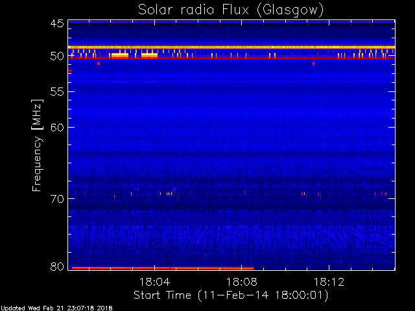Click the '45' frequency axis label

tap(57, 23)
